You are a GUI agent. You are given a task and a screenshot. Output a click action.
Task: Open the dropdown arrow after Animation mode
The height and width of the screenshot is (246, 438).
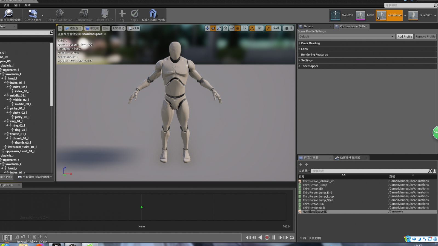click(x=405, y=15)
